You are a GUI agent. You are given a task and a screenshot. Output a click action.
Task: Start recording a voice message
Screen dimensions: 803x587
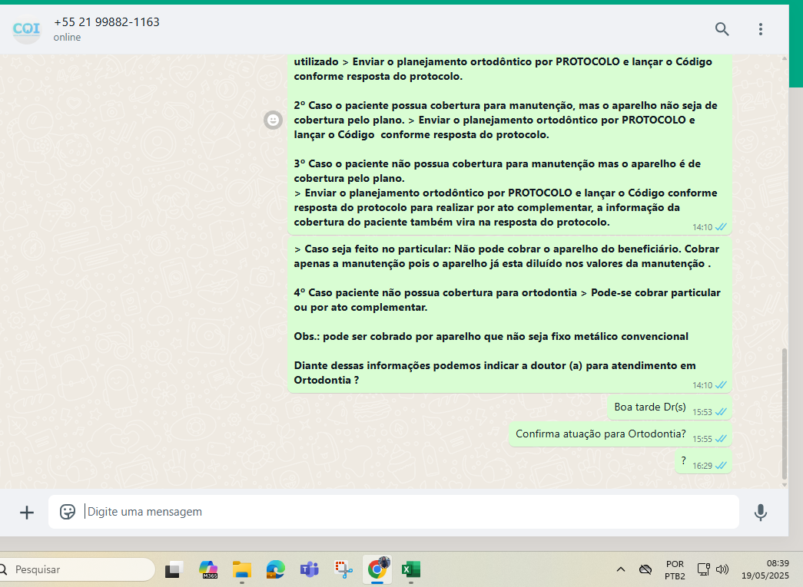tap(761, 513)
